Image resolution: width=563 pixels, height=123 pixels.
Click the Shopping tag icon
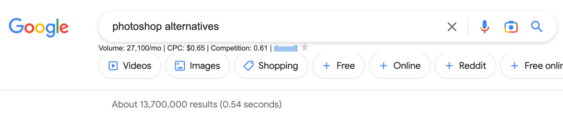[248, 66]
